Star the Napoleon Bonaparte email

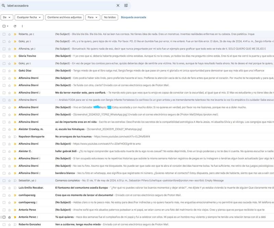point(9,136)
